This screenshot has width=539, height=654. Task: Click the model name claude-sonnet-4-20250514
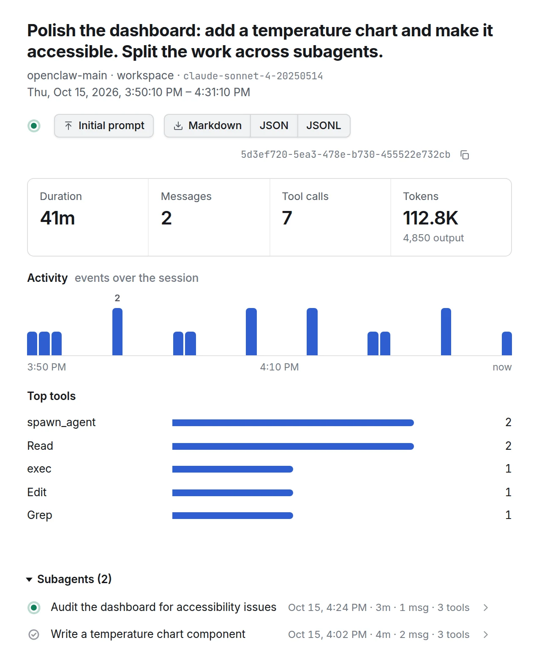pyautogui.click(x=253, y=76)
